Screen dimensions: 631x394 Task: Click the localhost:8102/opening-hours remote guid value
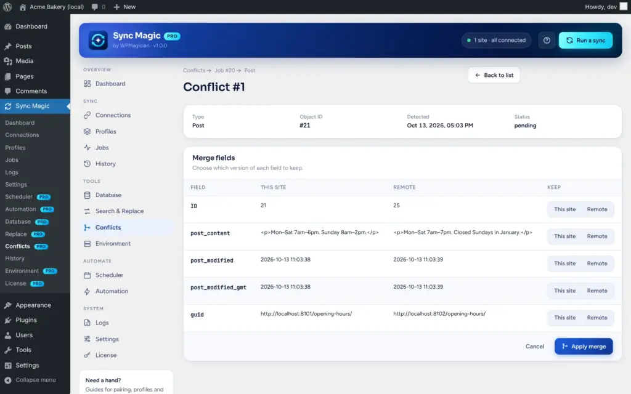click(x=439, y=313)
